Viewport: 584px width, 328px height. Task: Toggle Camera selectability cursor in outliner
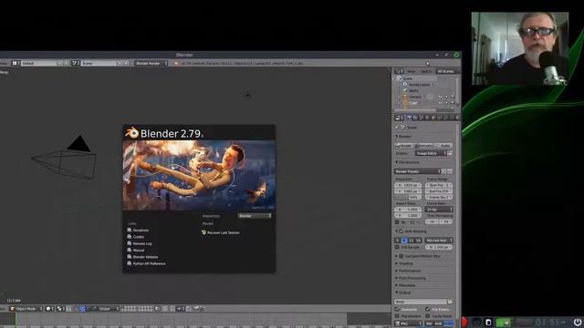point(446,97)
